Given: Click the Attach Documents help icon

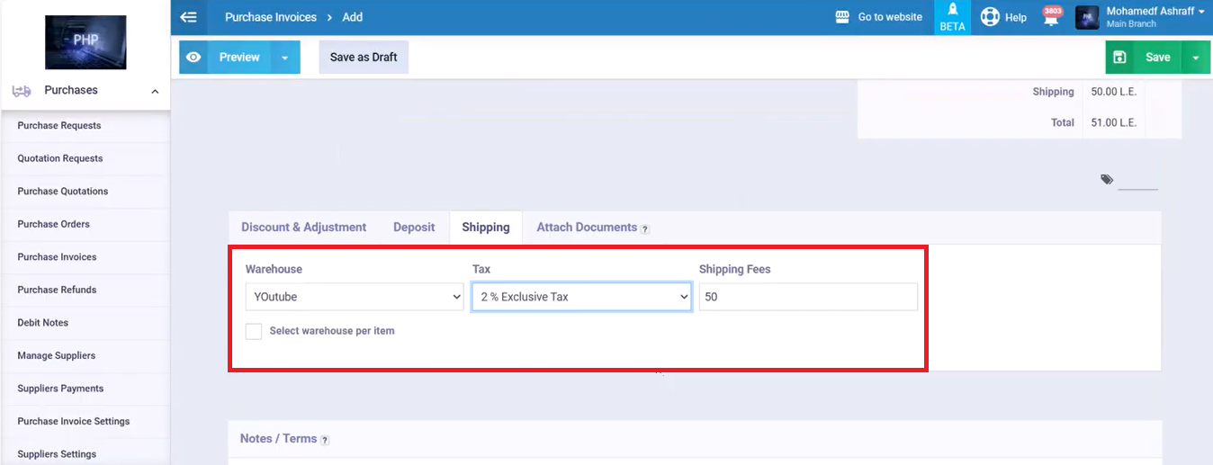Looking at the screenshot, I should pyautogui.click(x=645, y=228).
